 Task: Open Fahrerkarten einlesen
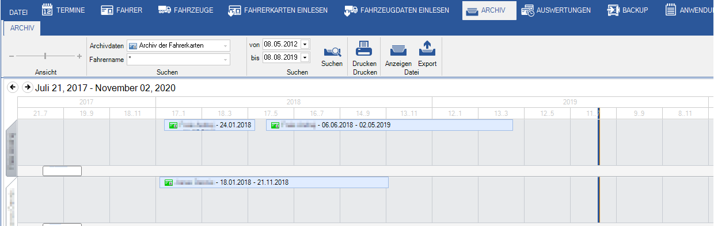[x=278, y=10]
